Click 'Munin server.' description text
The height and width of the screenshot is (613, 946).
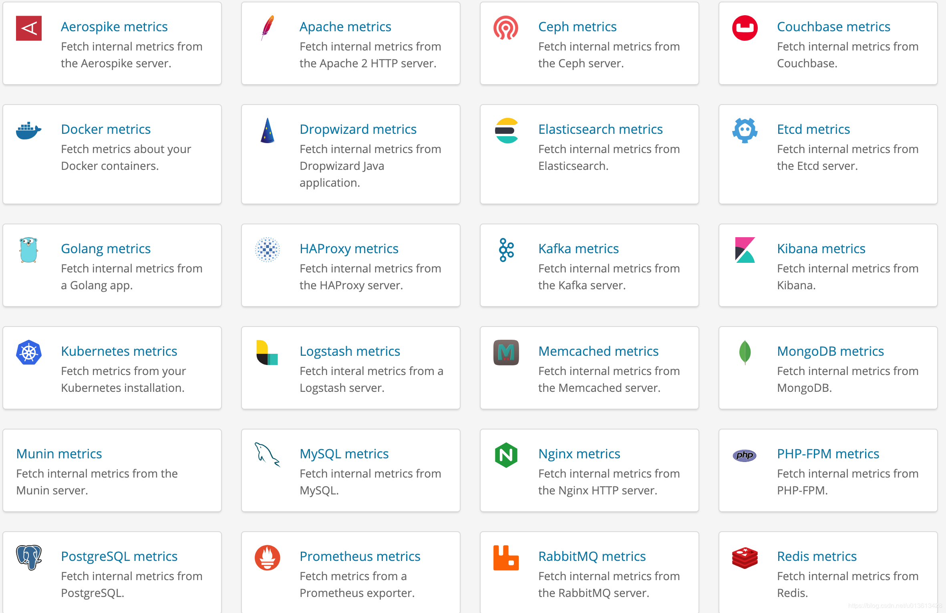click(x=52, y=490)
